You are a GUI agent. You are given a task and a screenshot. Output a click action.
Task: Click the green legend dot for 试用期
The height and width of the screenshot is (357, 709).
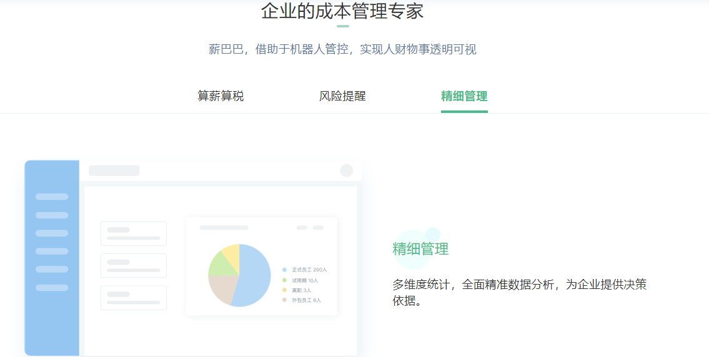pyautogui.click(x=284, y=280)
